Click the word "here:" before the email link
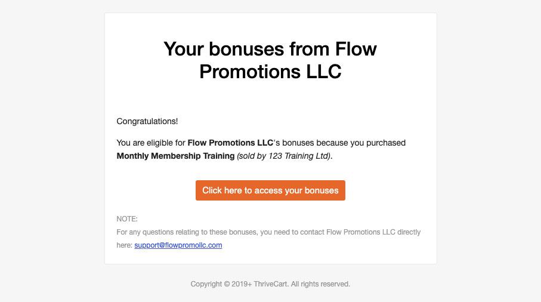 tap(124, 245)
